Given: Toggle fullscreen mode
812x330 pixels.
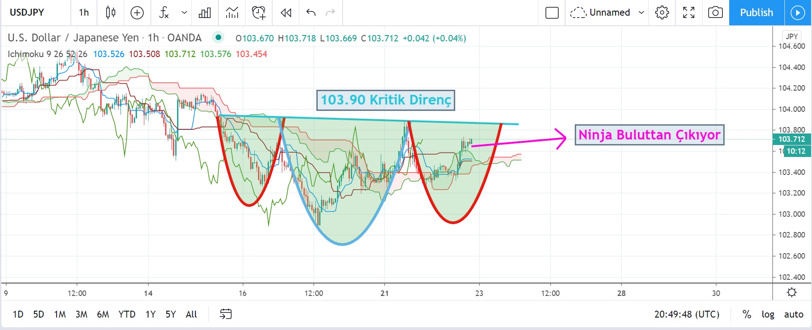Looking at the screenshot, I should (x=689, y=12).
